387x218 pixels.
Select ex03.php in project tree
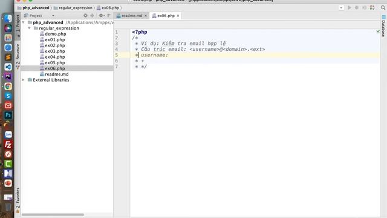(x=55, y=51)
